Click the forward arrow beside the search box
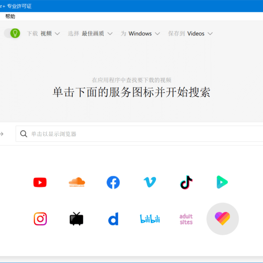 (2, 134)
